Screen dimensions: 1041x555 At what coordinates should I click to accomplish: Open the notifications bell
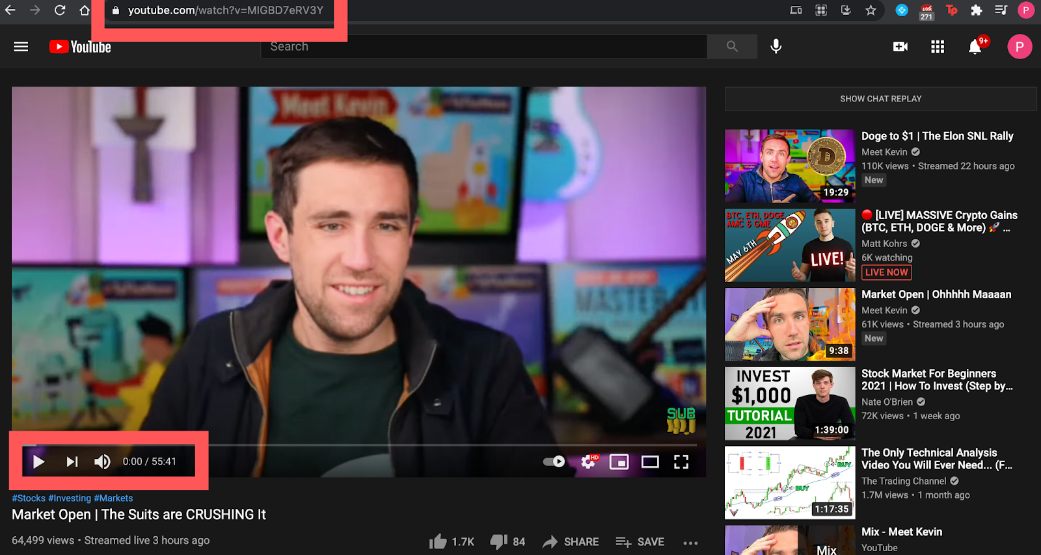click(975, 47)
